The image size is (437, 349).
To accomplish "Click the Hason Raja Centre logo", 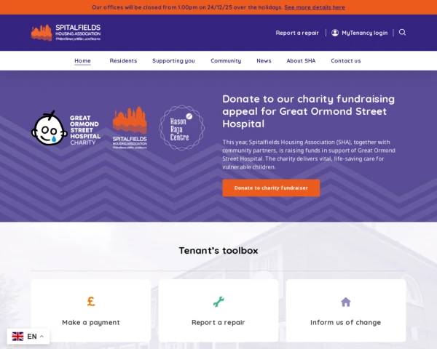I will (x=181, y=128).
